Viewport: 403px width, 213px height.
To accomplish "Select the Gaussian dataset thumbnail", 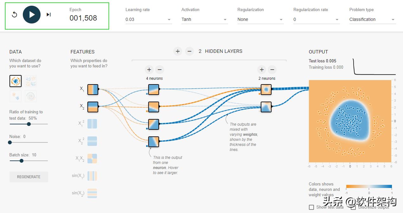I will (x=15, y=96).
